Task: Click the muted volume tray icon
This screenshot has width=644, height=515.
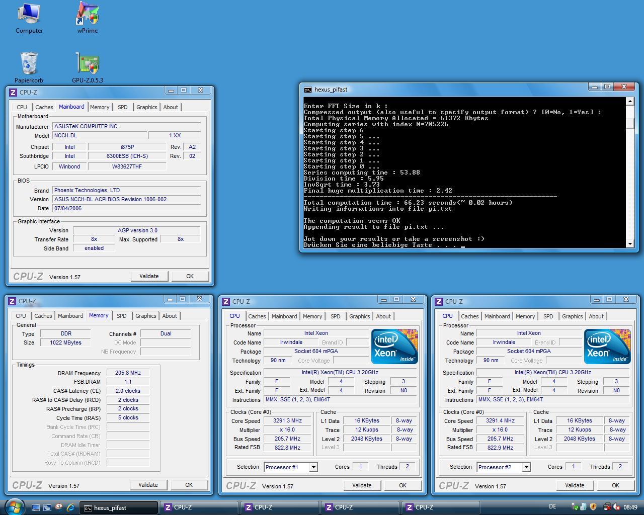Action: click(616, 507)
